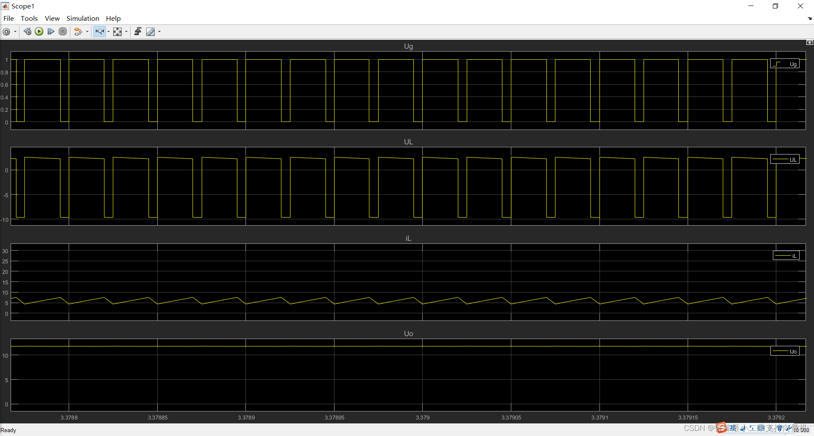Expand the axes scaling dropdown arrow
This screenshot has height=436, width=814.
tap(126, 32)
